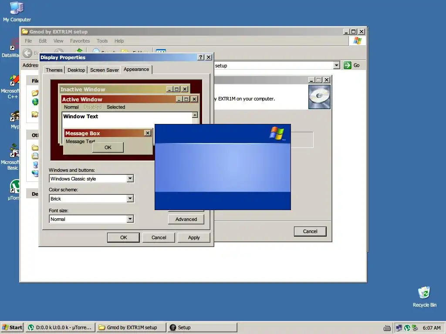446x334 pixels.
Task: Select the Appearance tab
Action: coord(136,69)
